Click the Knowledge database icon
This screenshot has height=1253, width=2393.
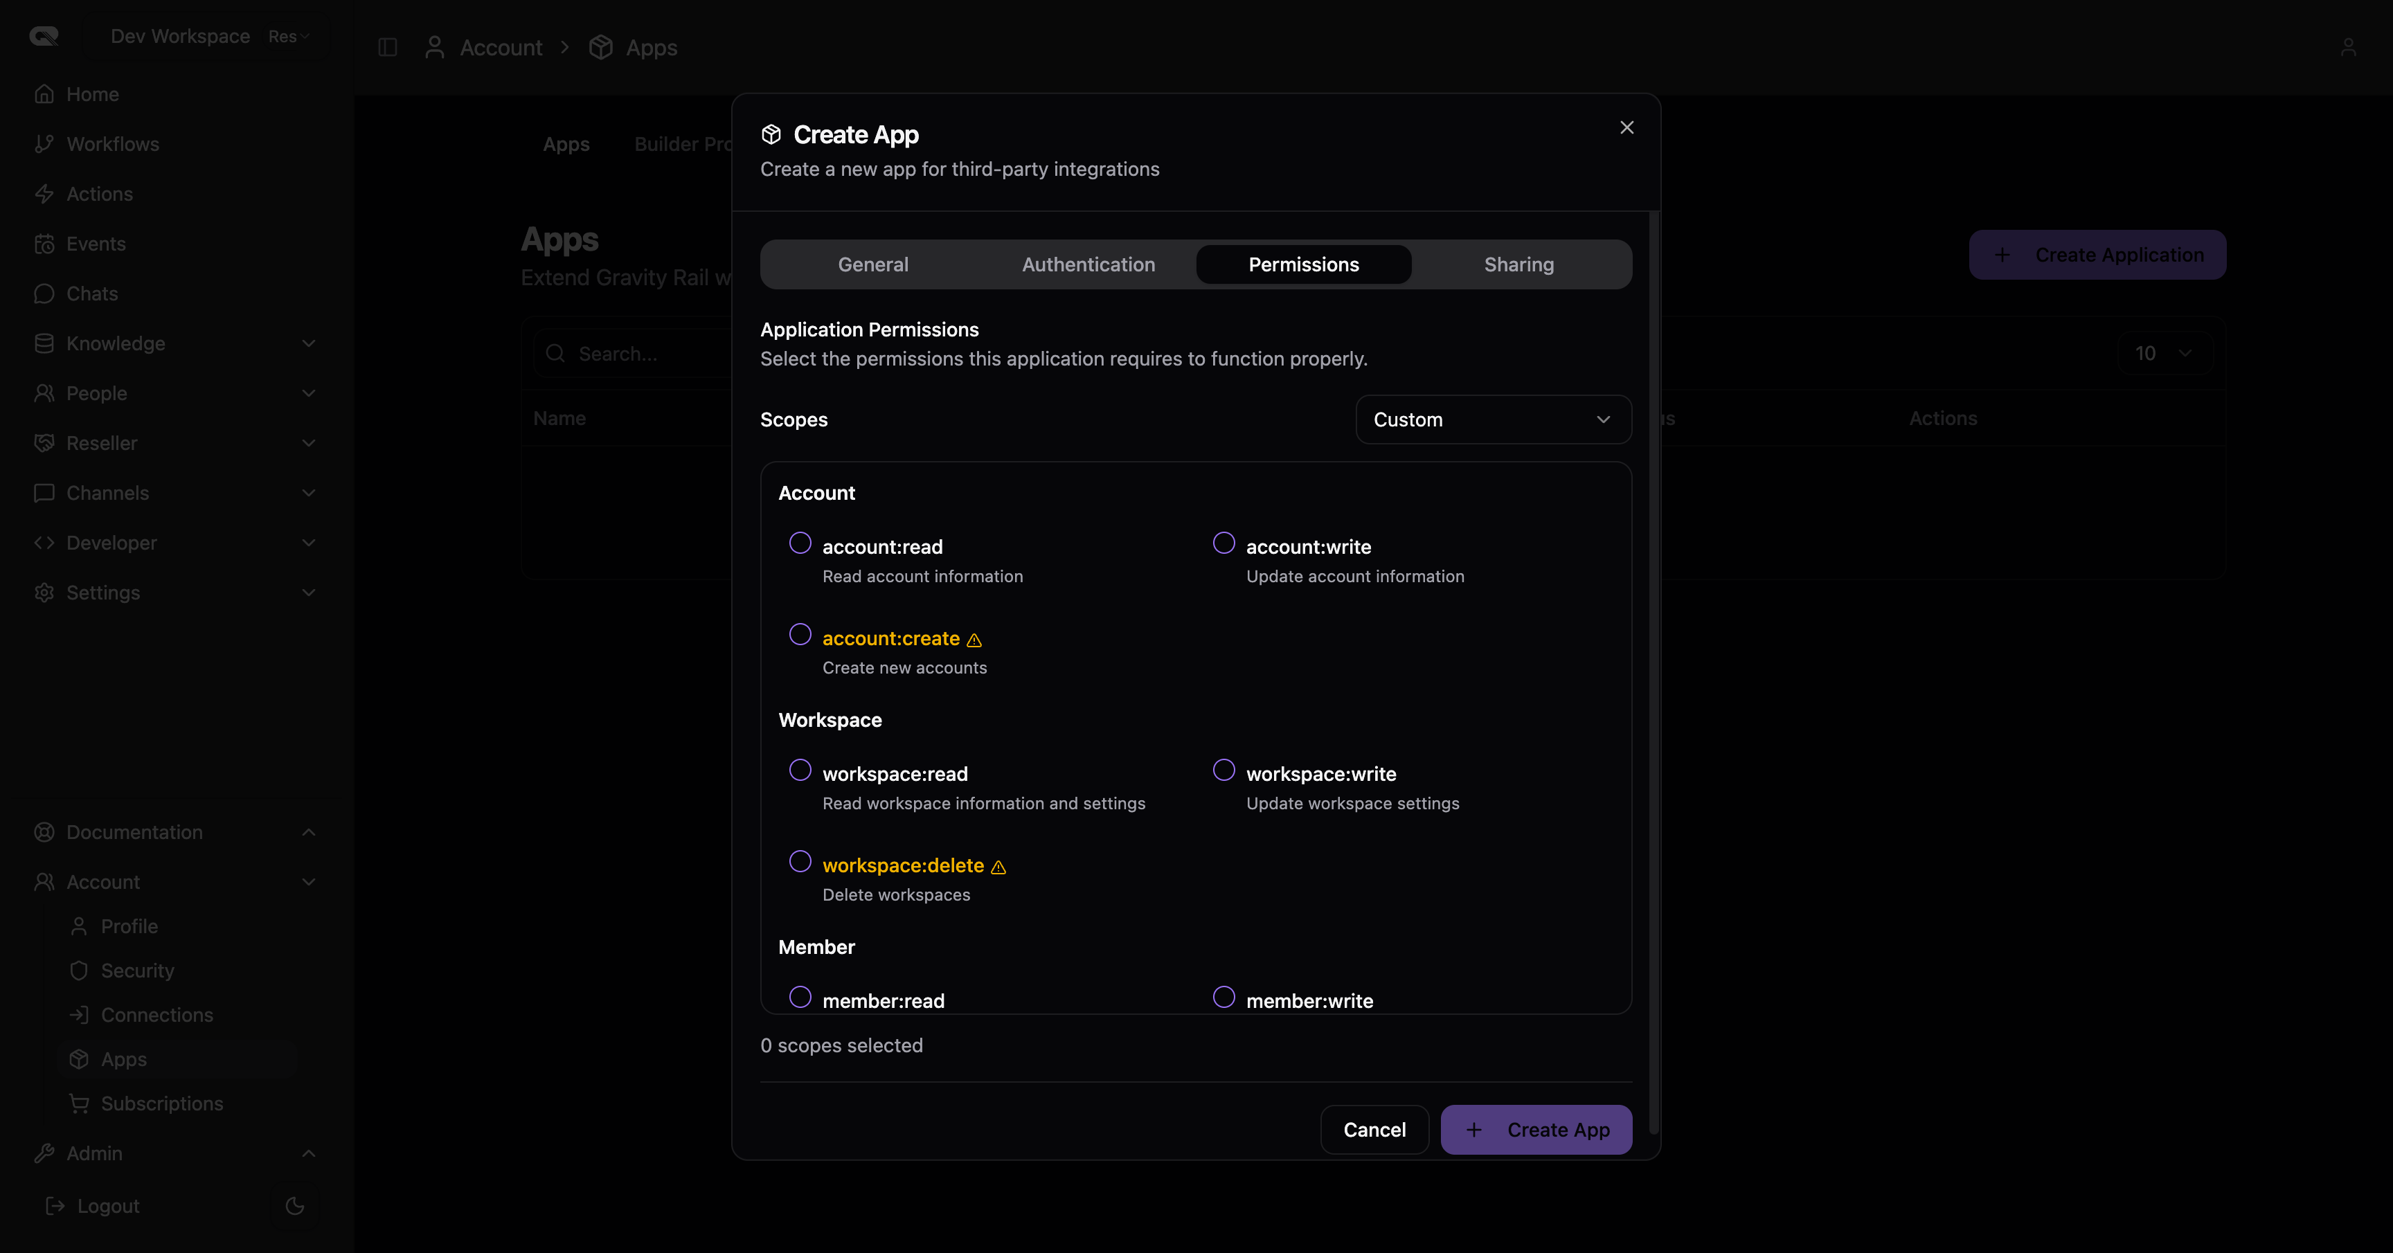(x=44, y=343)
